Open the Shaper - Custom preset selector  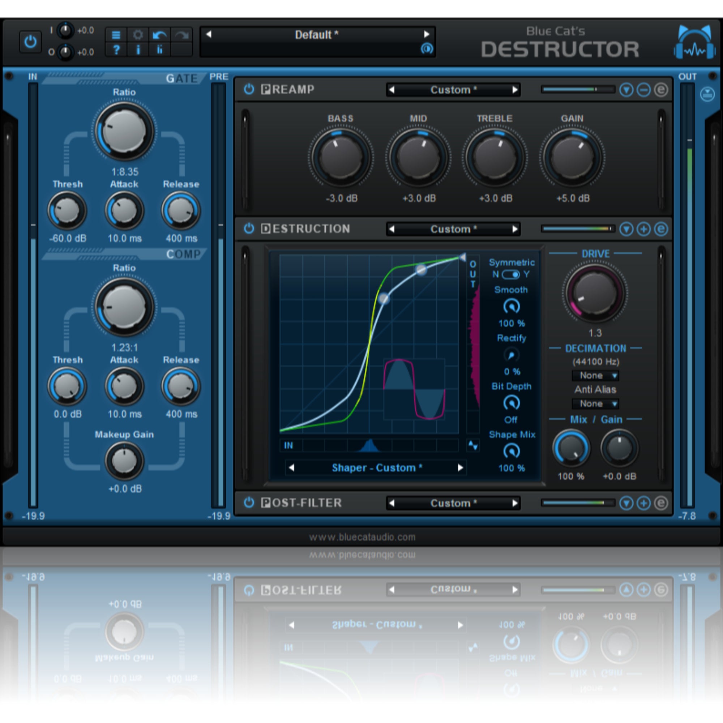(376, 468)
